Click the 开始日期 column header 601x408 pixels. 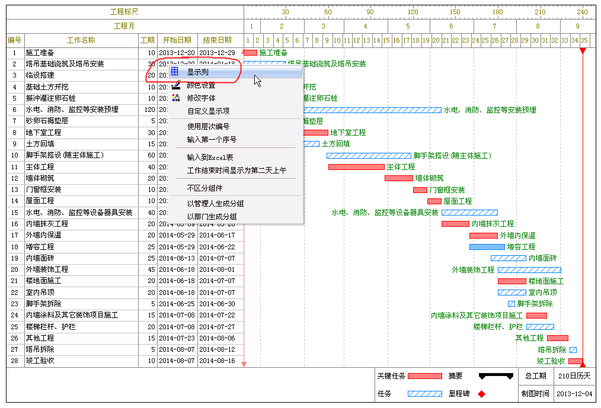click(x=177, y=40)
